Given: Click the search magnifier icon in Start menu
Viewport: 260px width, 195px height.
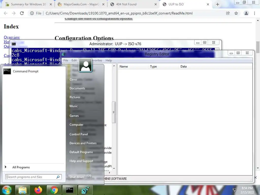Looking at the screenshot, I should 58,177.
